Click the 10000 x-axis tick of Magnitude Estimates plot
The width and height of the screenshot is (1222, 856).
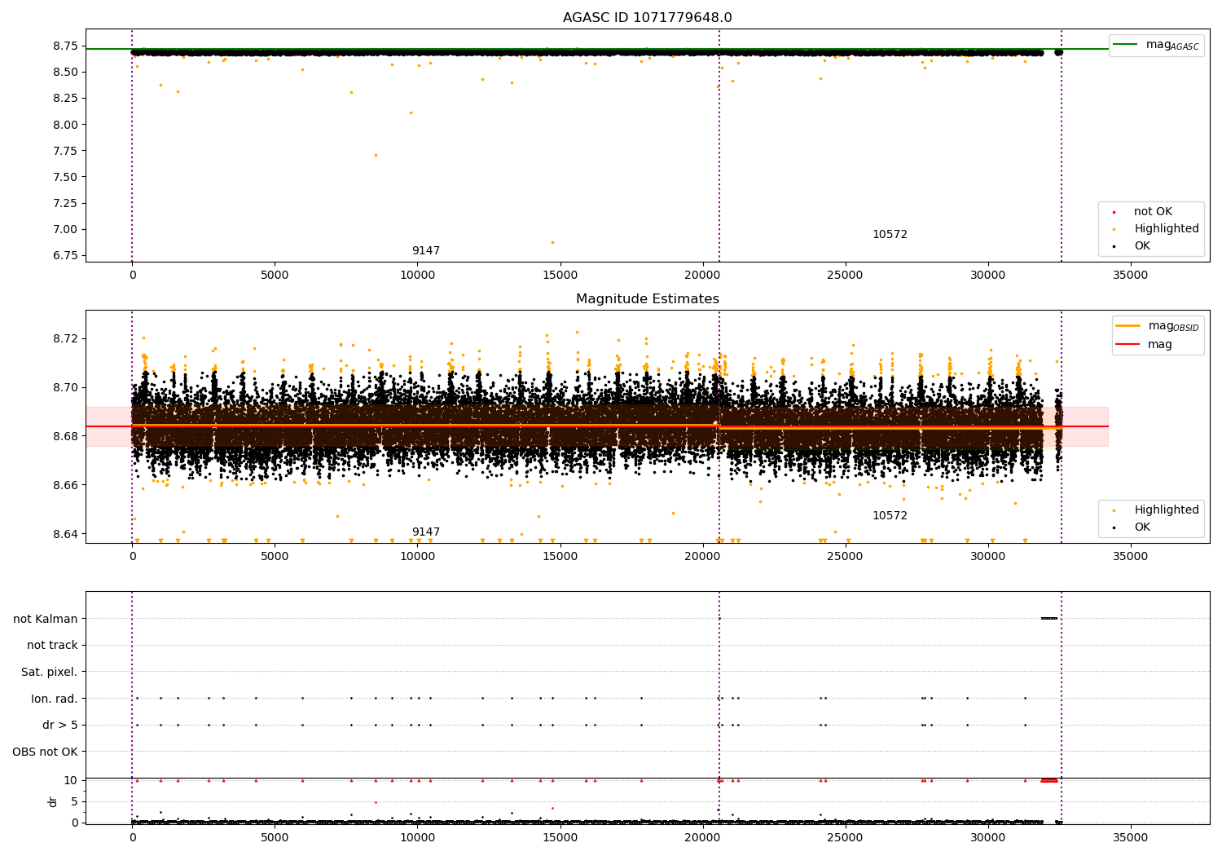417,556
